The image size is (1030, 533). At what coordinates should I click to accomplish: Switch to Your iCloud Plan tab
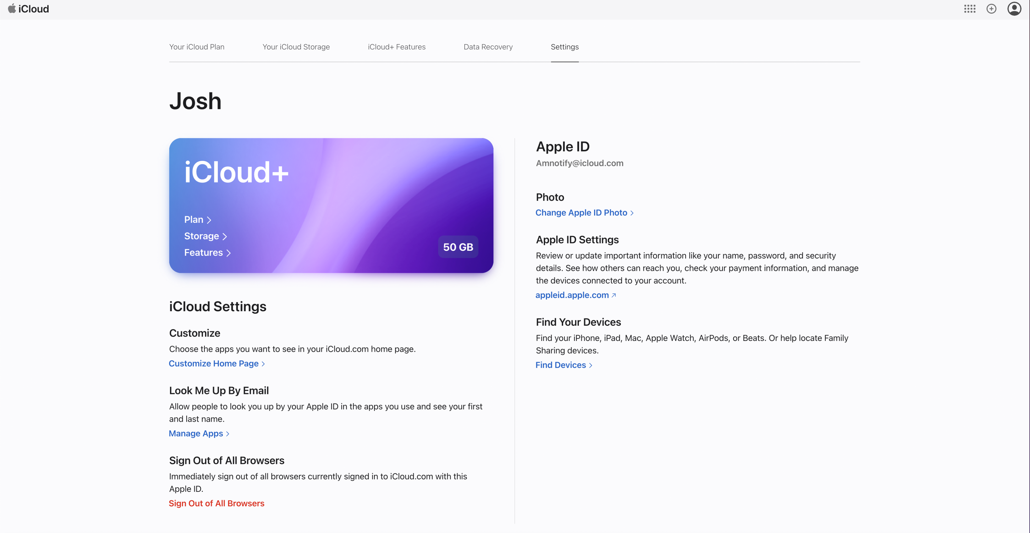(197, 47)
